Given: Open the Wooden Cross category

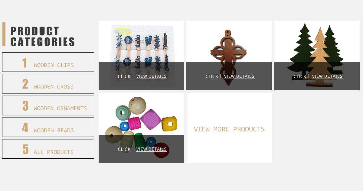Looking at the screenshot, I should [x=48, y=84].
